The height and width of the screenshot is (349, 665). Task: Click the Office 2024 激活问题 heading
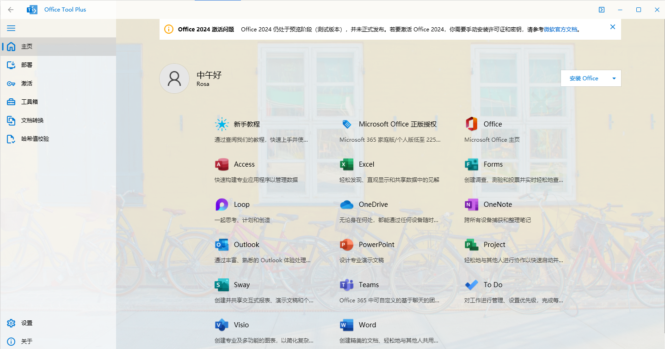[206, 30]
